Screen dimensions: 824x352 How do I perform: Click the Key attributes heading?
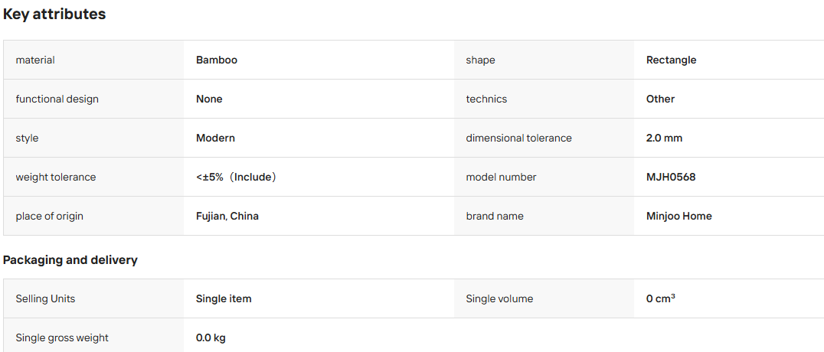pos(54,15)
